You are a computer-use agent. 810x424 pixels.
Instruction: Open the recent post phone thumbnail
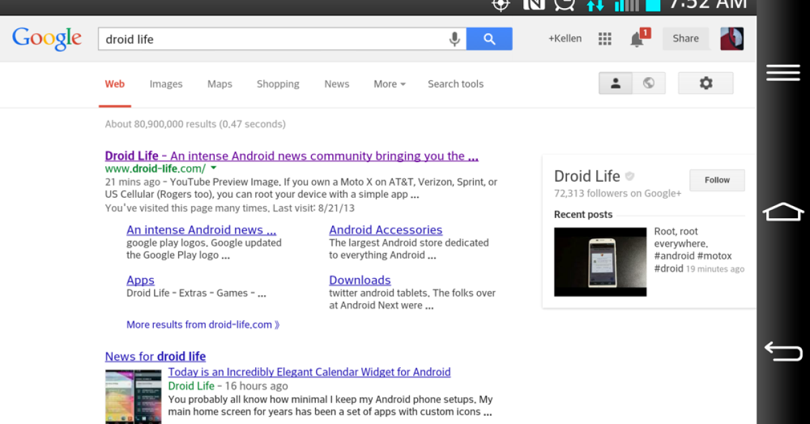coord(600,262)
